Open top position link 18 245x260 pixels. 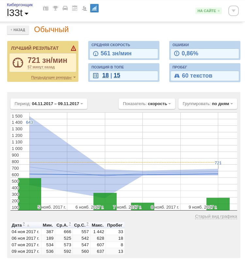pyautogui.click(x=105, y=75)
